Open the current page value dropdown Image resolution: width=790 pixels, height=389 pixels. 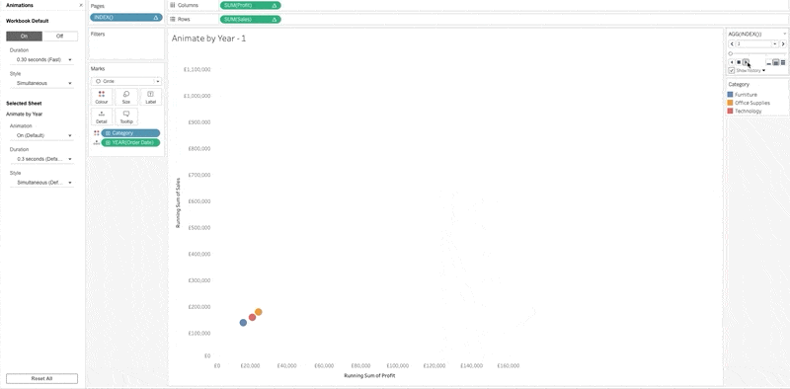pyautogui.click(x=775, y=43)
